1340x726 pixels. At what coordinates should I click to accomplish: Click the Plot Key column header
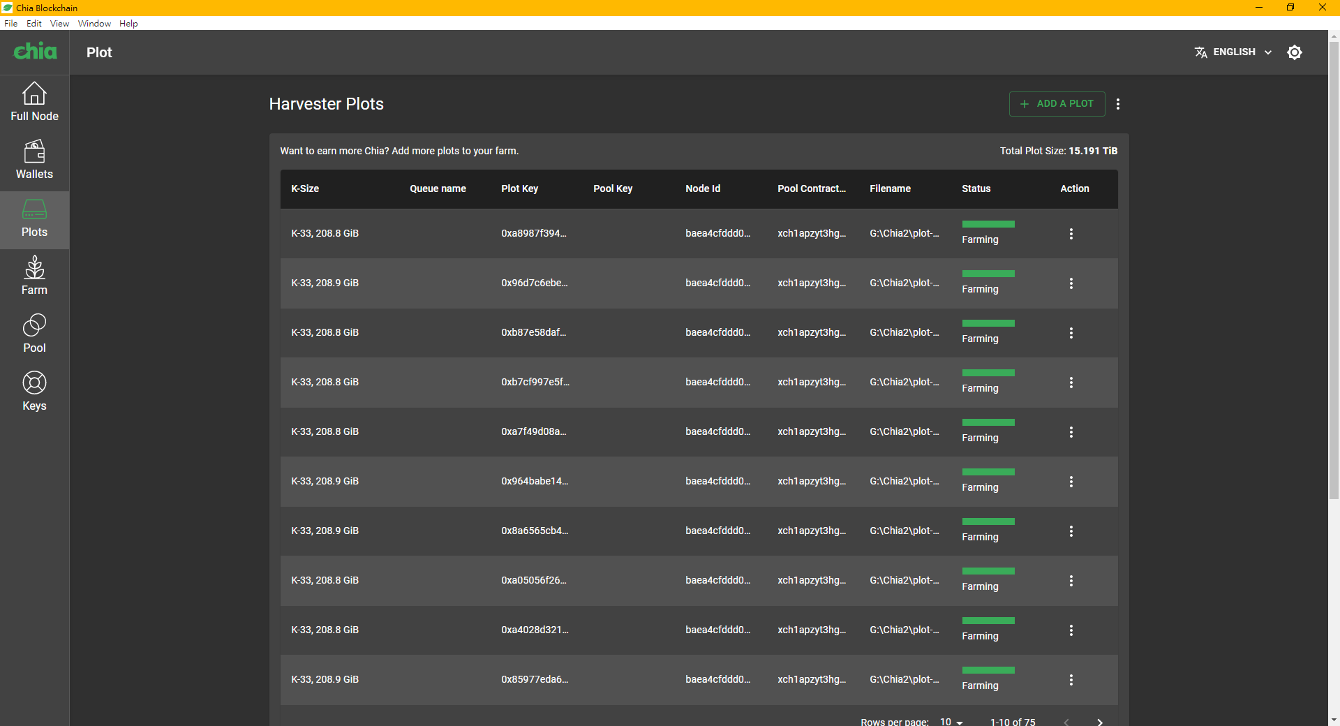coord(519,188)
